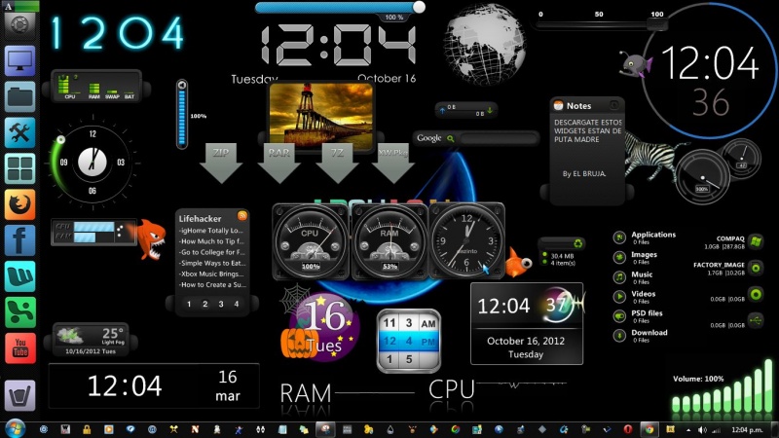
Task: Launch YouTube from the dock
Action: pos(19,347)
